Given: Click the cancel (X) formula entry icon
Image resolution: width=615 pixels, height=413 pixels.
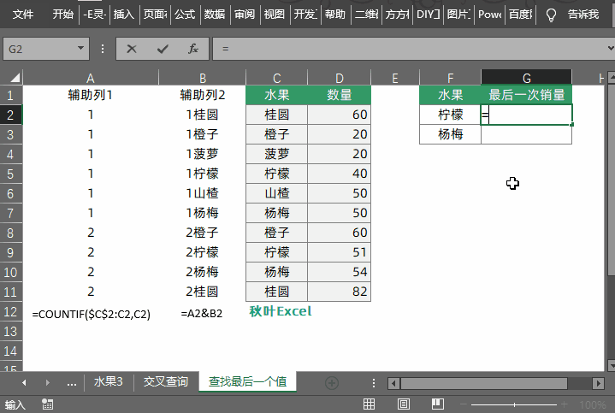Looking at the screenshot, I should pyautogui.click(x=132, y=50).
